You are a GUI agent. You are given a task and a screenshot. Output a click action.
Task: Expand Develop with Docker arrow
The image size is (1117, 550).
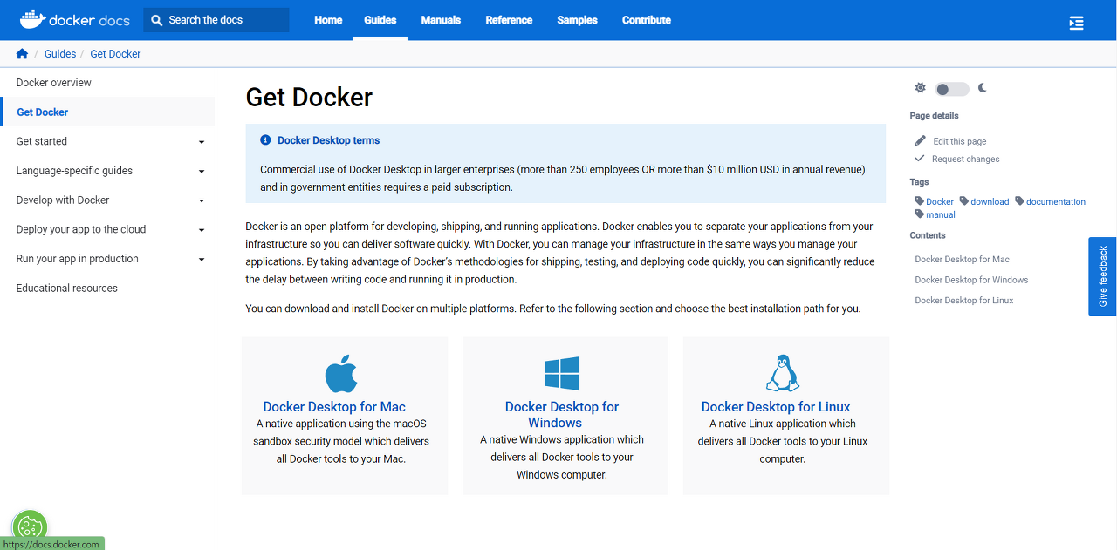tap(202, 201)
